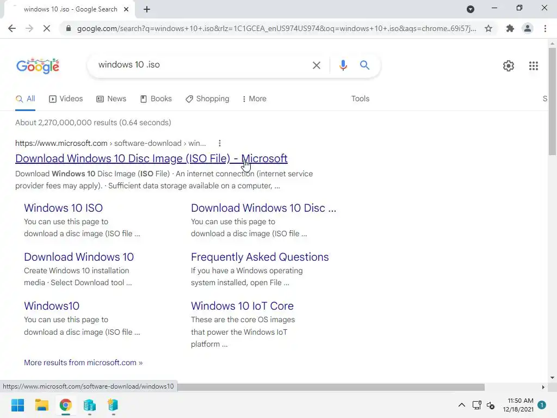Open File Explorer from the taskbar
The height and width of the screenshot is (418, 557).
(41, 405)
